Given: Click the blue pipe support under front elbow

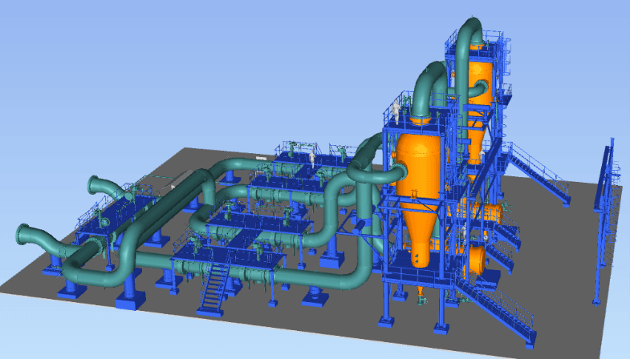Looking at the screenshot, I should tap(128, 296).
